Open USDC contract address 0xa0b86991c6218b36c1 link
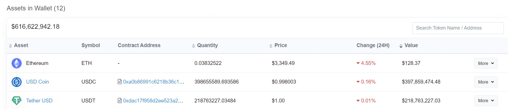The image size is (508, 109). (x=154, y=82)
